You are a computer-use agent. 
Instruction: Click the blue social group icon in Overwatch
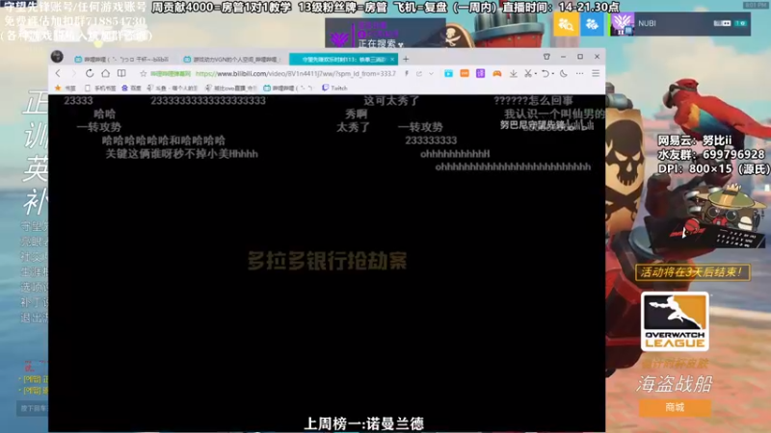pos(592,23)
